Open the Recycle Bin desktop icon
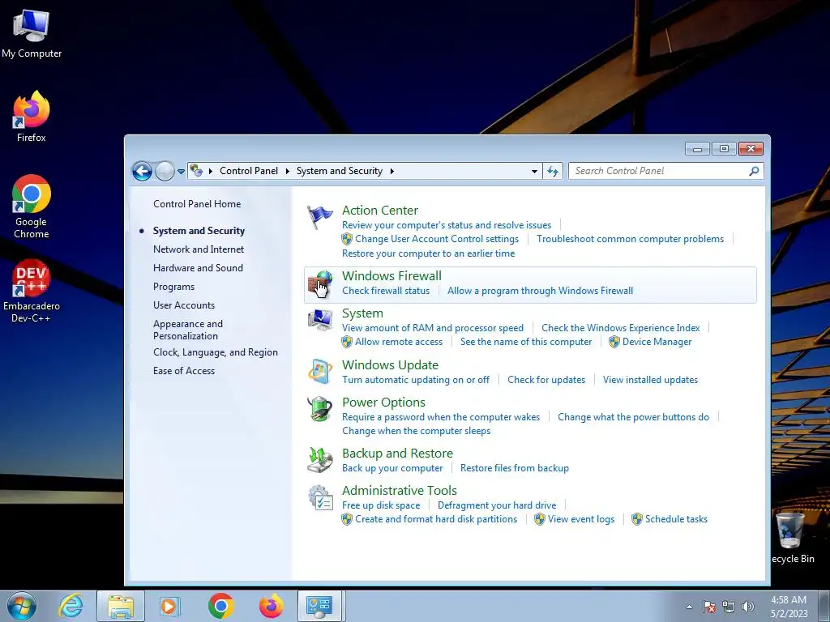830x622 pixels. coord(792,538)
